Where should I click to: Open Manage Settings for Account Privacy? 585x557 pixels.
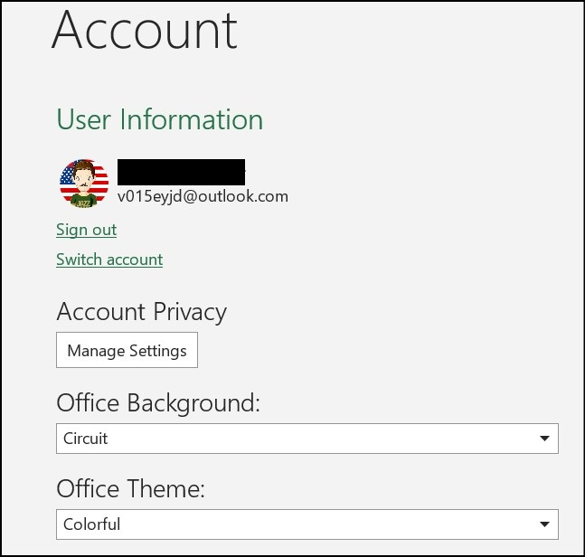tap(127, 350)
